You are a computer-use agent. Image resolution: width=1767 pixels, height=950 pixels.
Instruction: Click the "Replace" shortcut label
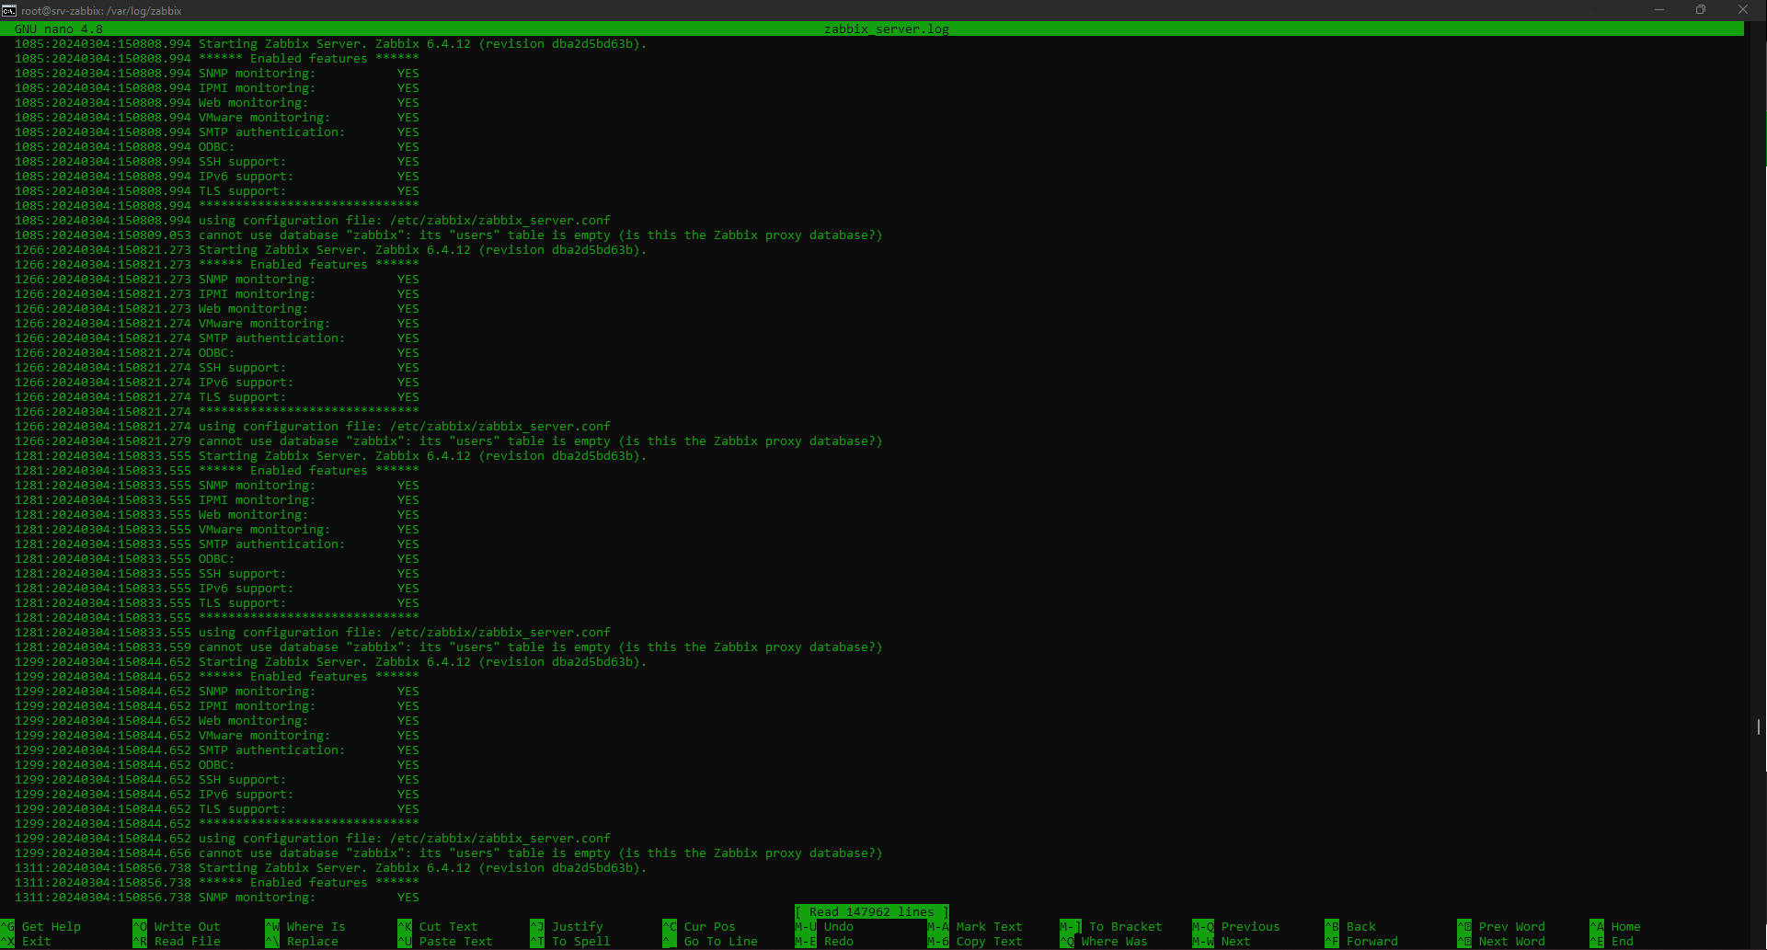tap(313, 942)
